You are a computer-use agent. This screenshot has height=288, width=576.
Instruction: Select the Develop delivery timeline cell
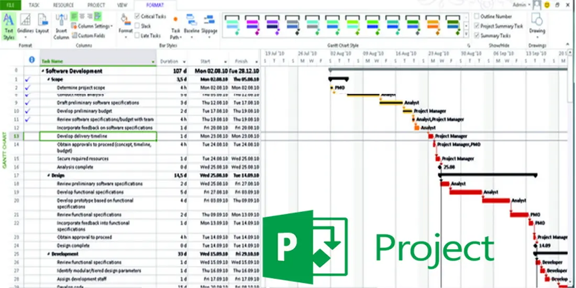[98, 136]
